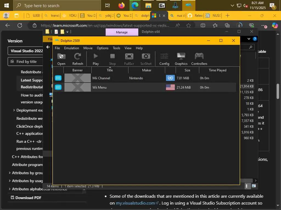Open the Help menu in Dolphin
Image resolution: width=281 pixels, height=210 pixels.
139,48
